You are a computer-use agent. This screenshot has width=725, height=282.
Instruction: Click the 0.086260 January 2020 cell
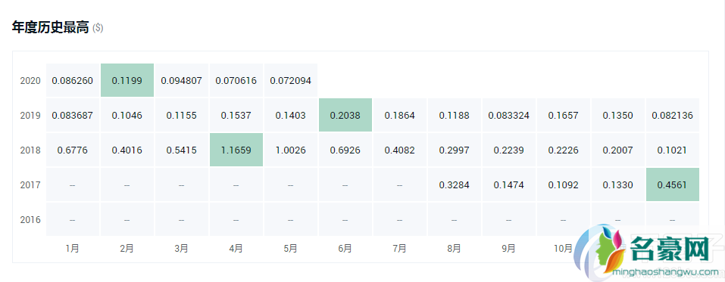[x=72, y=80]
